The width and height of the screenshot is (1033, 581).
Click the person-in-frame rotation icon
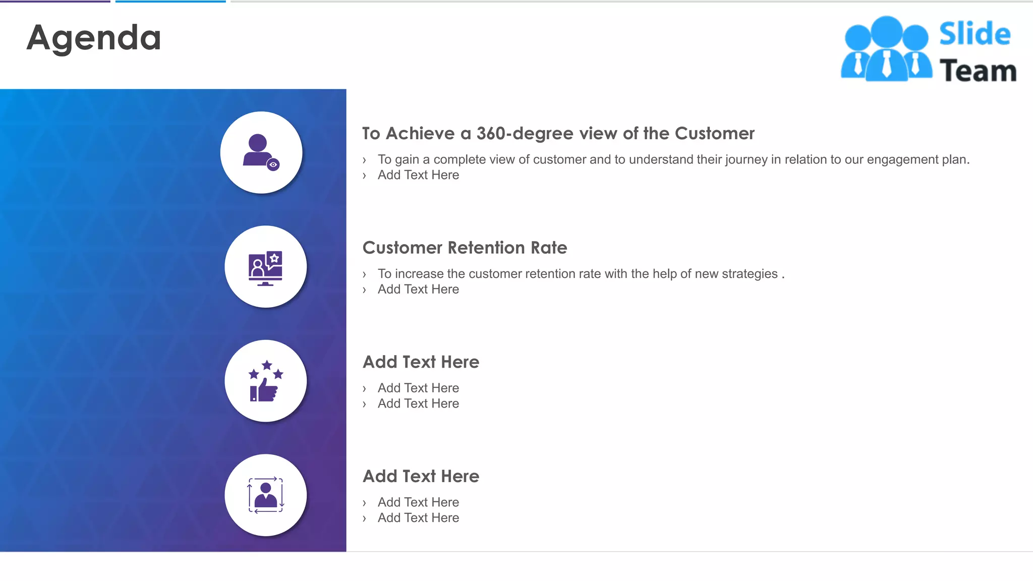[x=265, y=495]
